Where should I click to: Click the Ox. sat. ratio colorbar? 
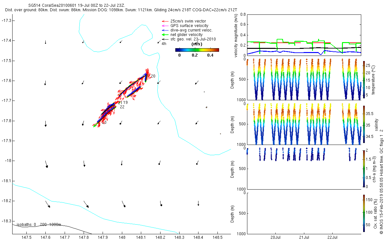coord(364,212)
